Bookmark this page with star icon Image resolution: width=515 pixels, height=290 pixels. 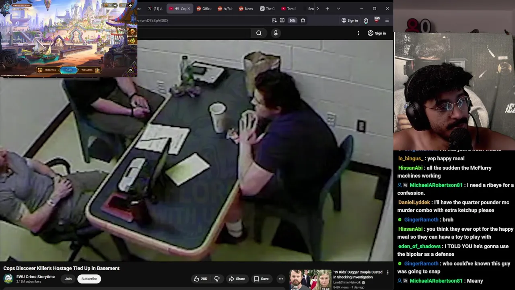(x=303, y=21)
